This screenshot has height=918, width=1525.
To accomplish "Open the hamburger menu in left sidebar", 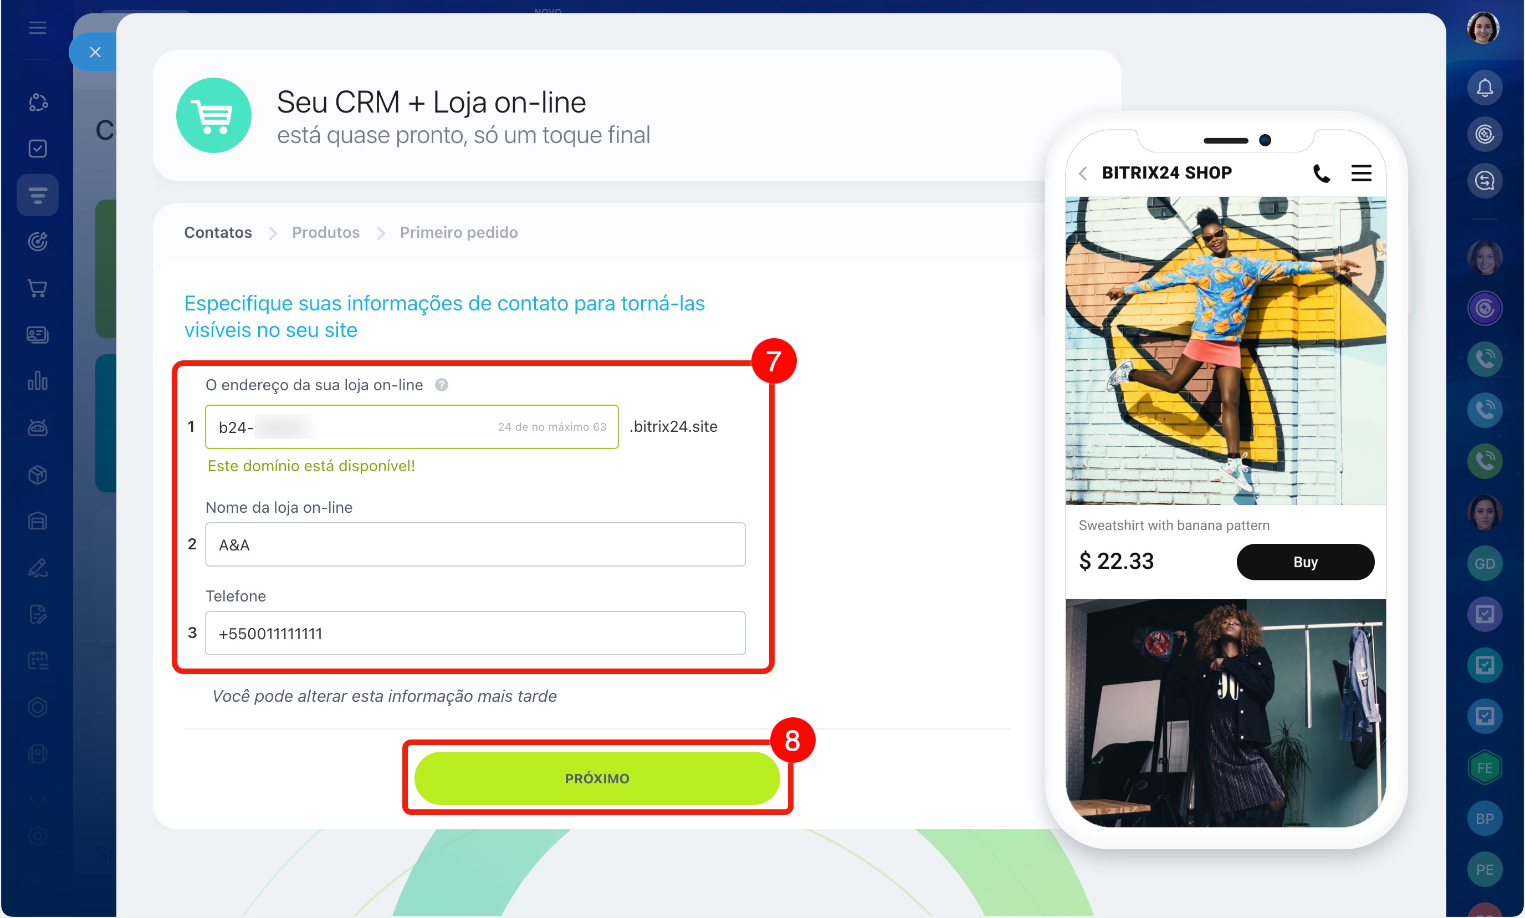I will 38,28.
